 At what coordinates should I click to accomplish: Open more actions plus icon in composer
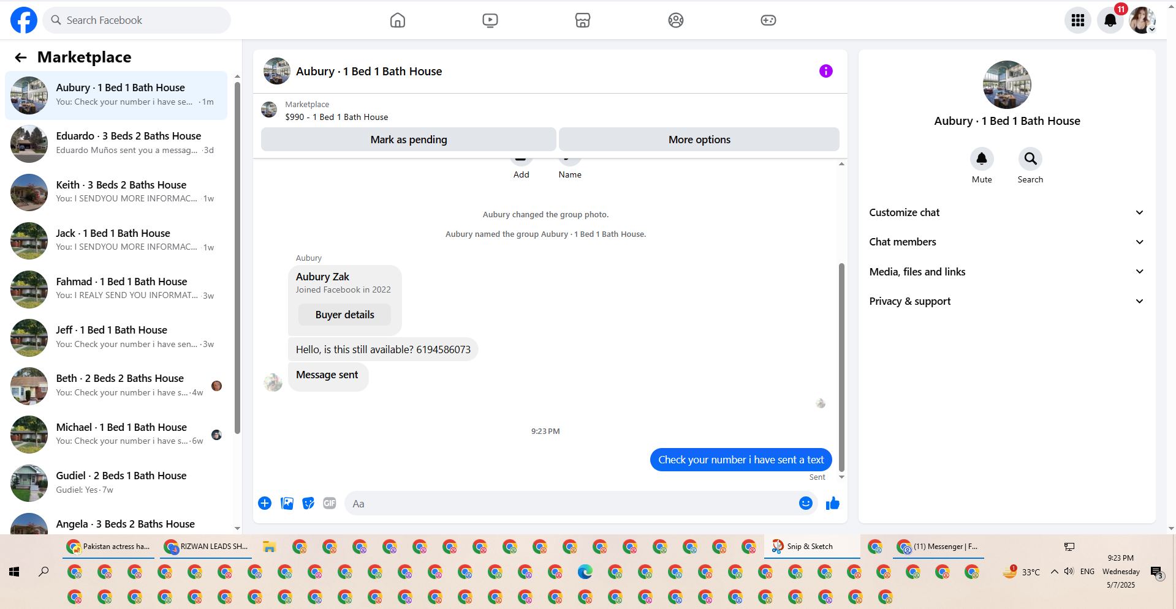click(265, 503)
